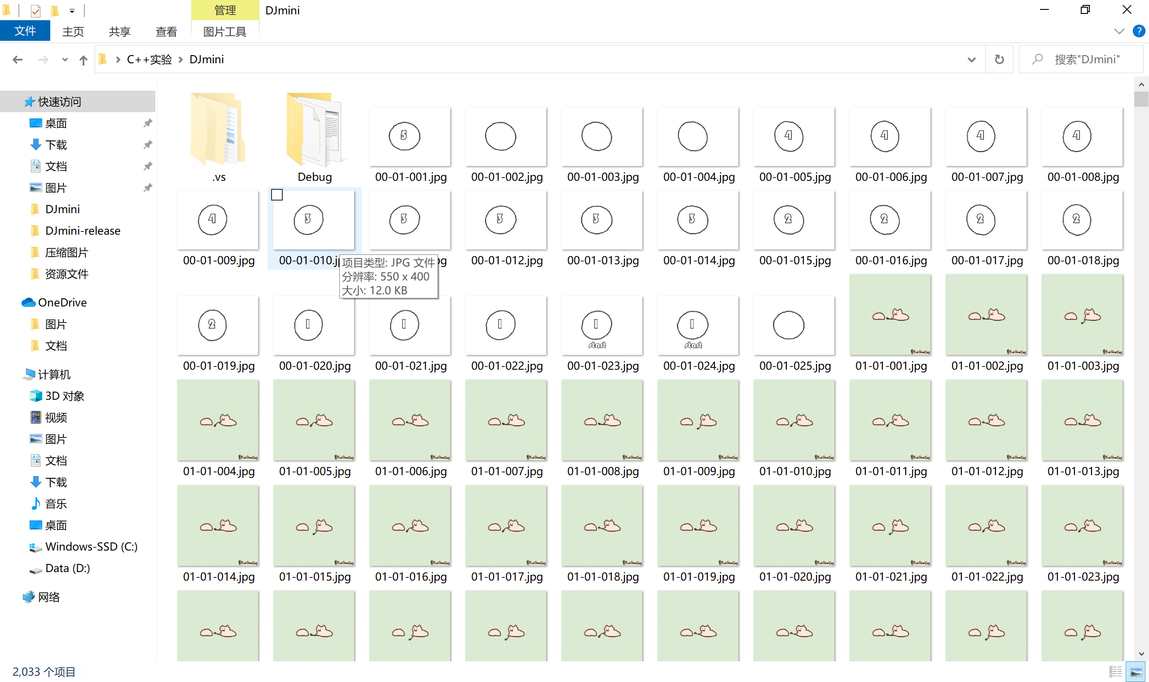Open the recent locations dropdown arrow
The height and width of the screenshot is (682, 1149).
click(65, 59)
